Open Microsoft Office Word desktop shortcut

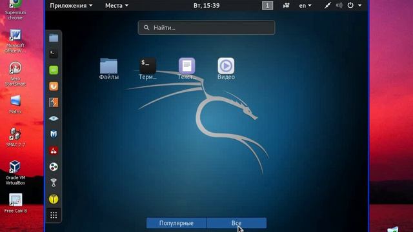15,41
